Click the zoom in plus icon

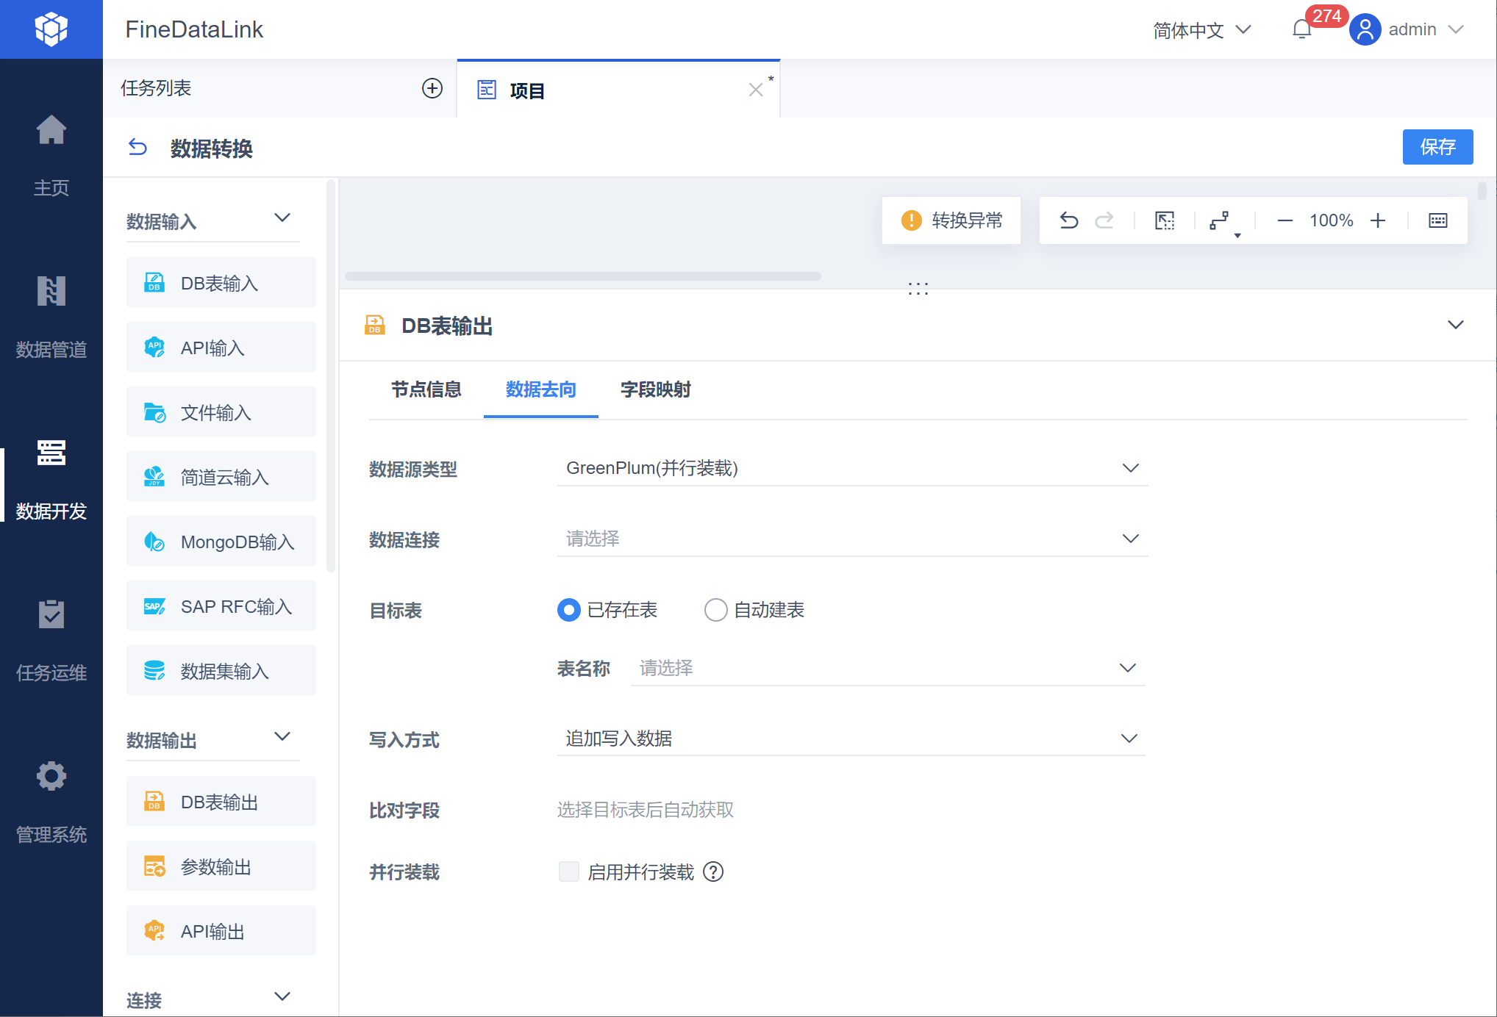(x=1378, y=220)
